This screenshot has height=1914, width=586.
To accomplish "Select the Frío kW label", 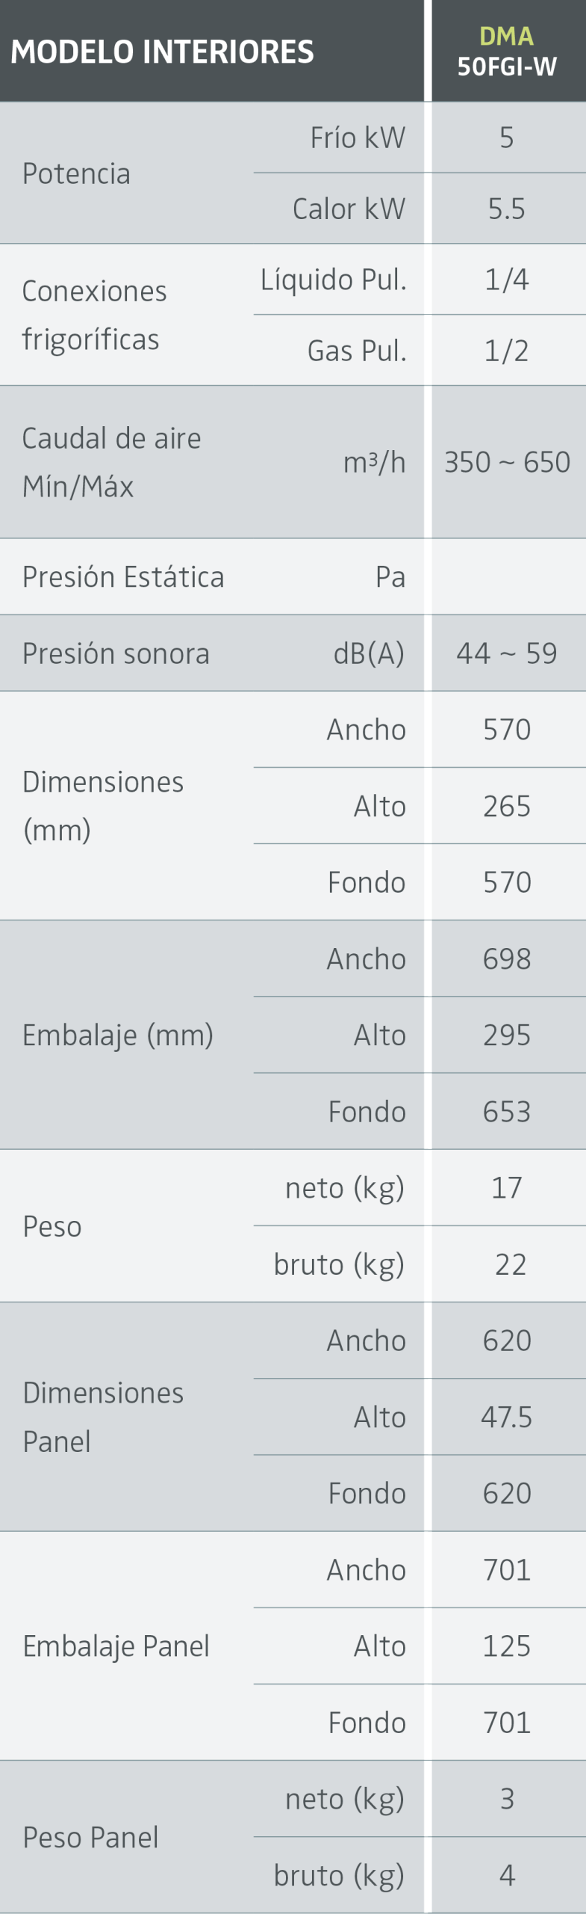I will [358, 138].
